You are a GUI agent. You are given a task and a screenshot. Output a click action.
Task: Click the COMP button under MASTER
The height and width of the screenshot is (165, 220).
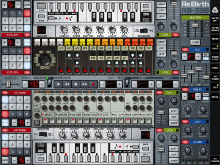click(195, 42)
